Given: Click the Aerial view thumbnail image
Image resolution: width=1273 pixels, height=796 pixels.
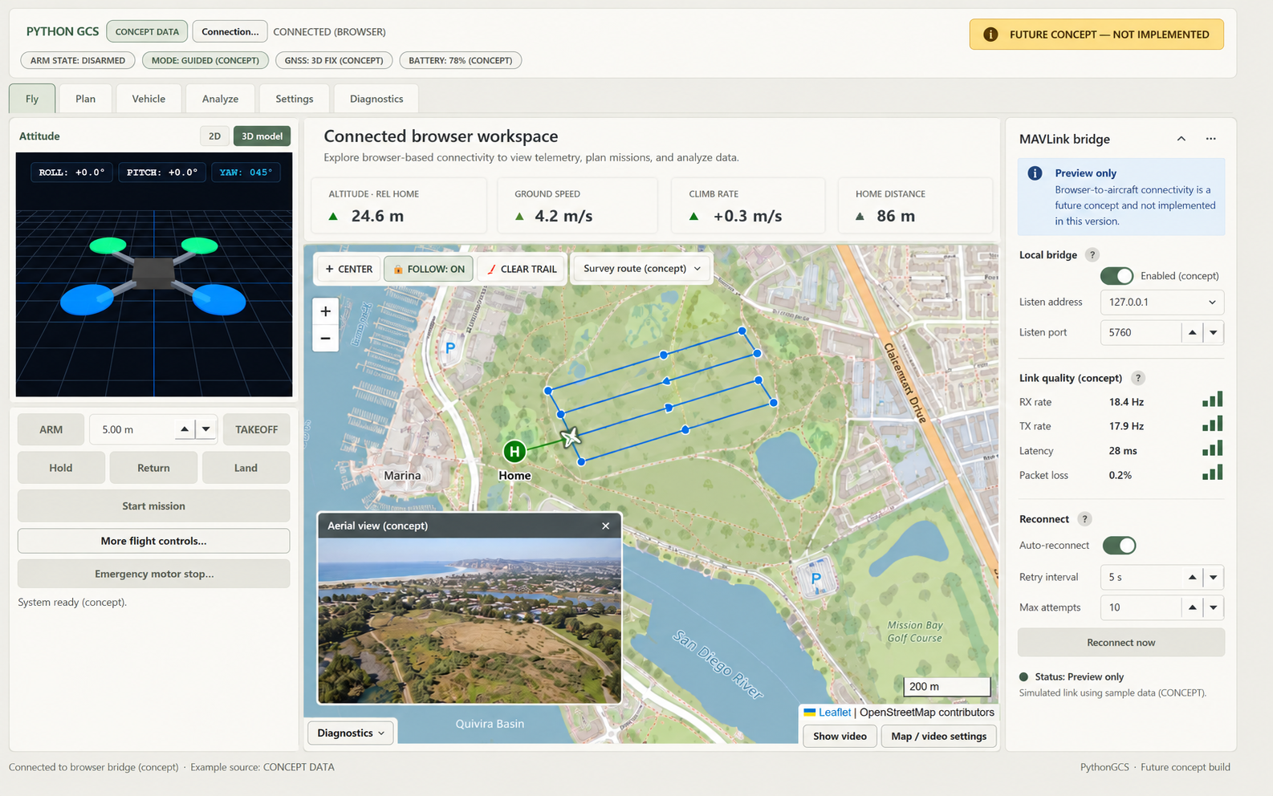Looking at the screenshot, I should (x=470, y=620).
